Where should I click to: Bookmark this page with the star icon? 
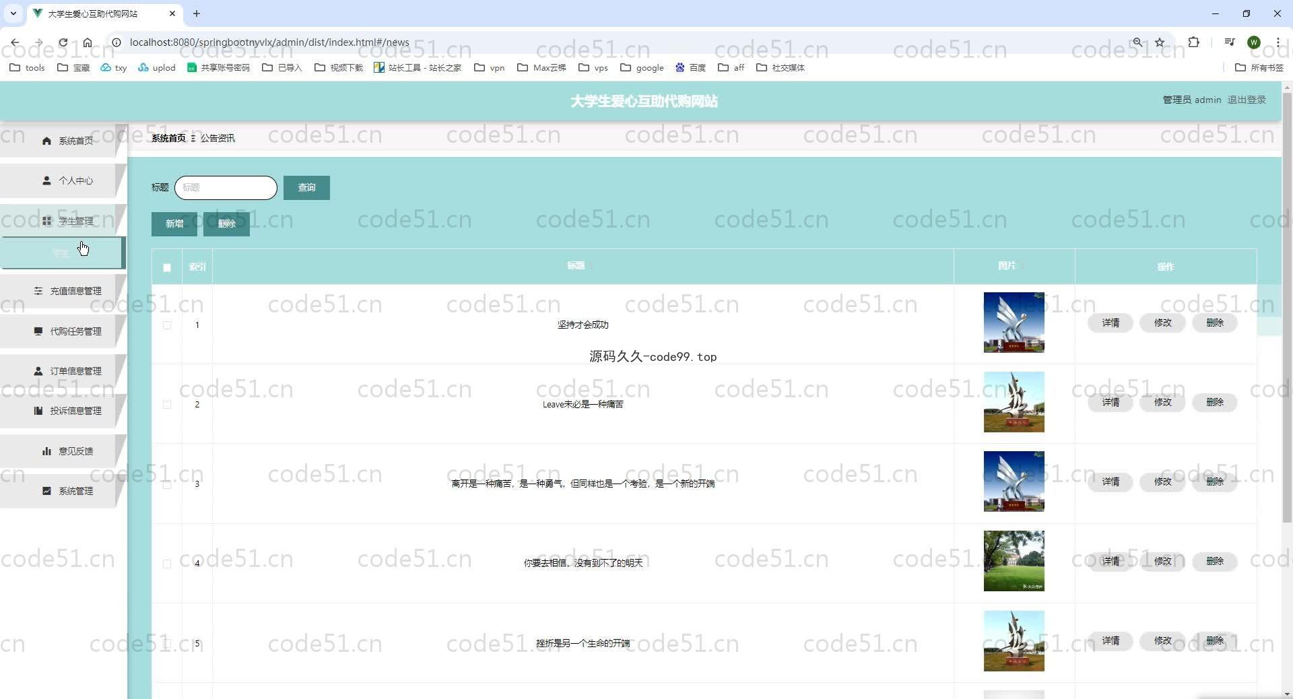pos(1160,42)
